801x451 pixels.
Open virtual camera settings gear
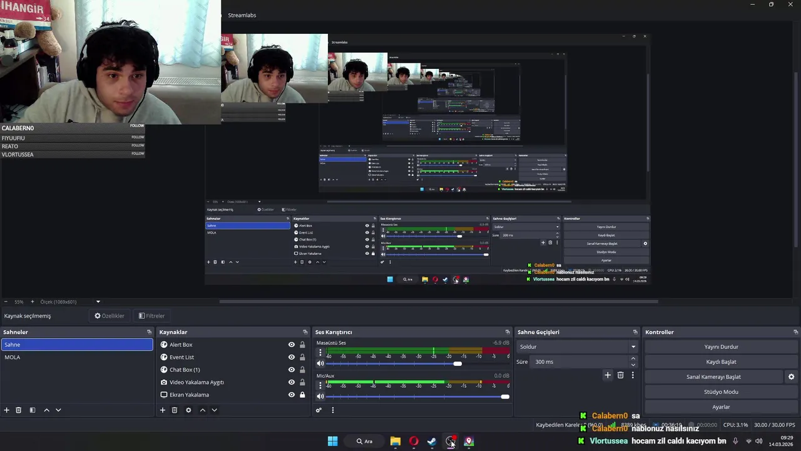point(791,377)
